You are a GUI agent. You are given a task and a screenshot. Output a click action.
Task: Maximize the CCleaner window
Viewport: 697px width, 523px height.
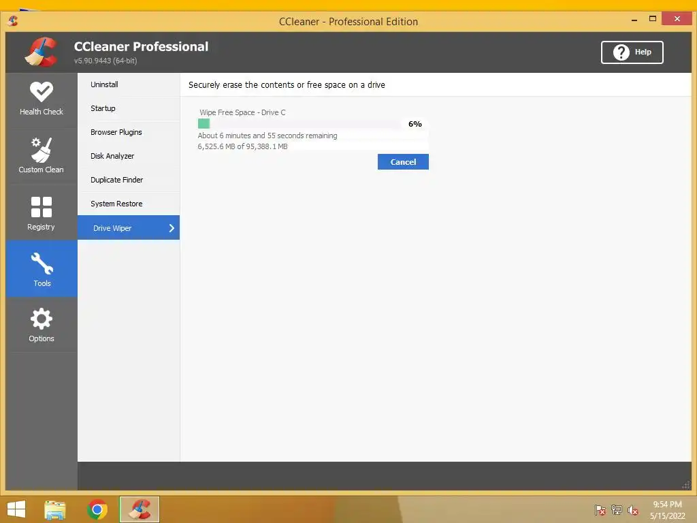(x=652, y=18)
